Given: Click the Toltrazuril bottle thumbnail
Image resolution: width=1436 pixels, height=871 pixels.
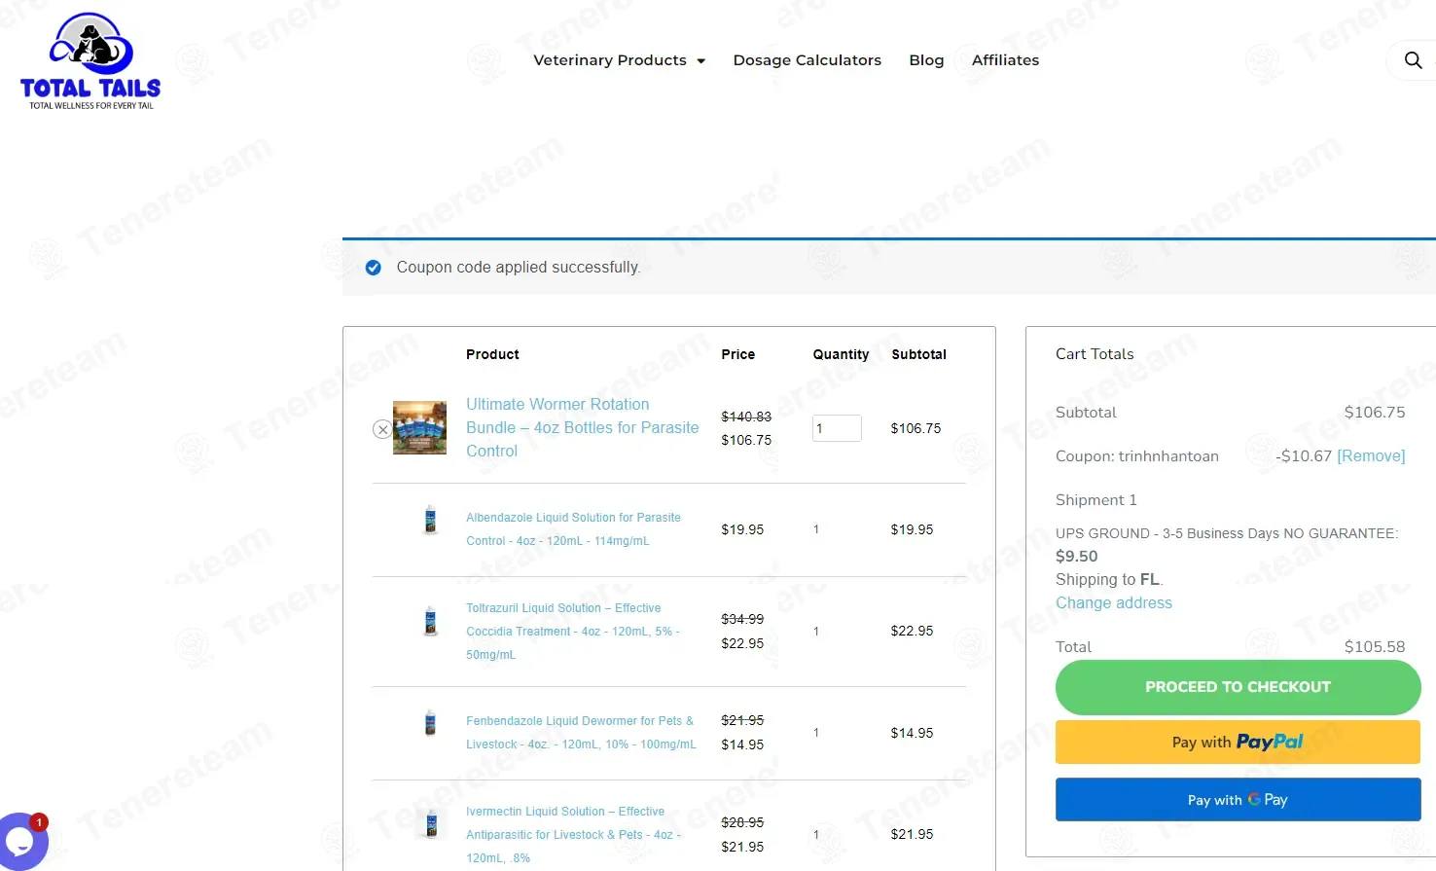Looking at the screenshot, I should 430,621.
